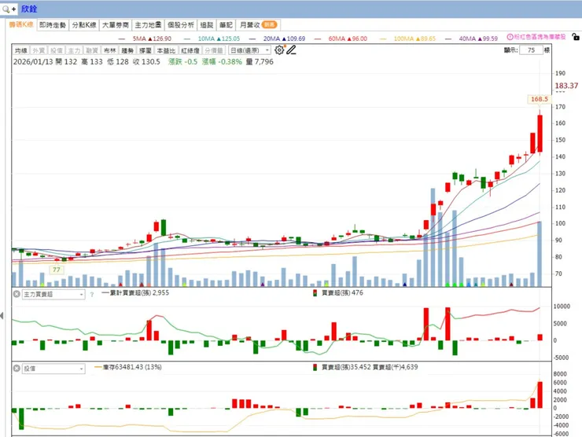Screen dimensions: 582x437
Task: Toggle the 撐壓 support resistance overlay
Action: (145, 50)
